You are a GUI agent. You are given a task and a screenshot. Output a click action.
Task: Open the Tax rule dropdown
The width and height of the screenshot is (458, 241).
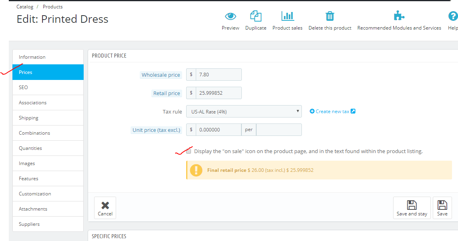point(244,112)
